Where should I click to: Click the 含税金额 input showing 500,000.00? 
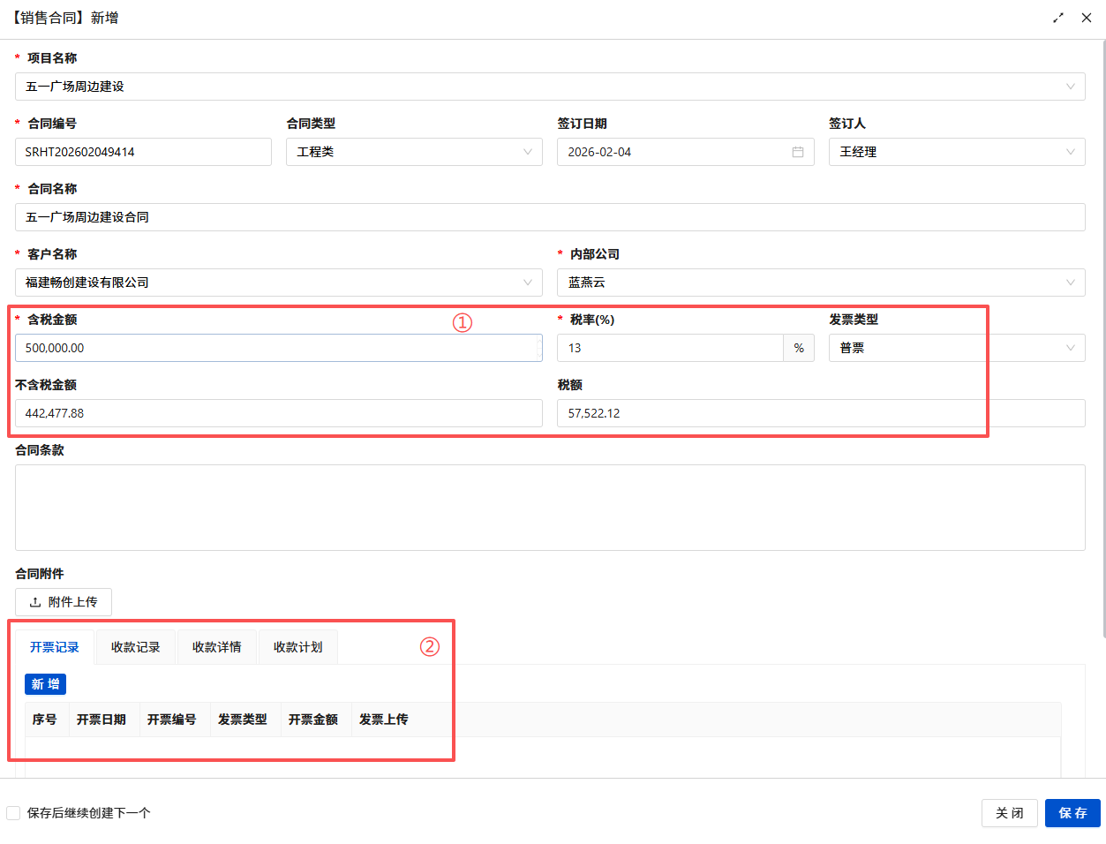click(279, 348)
